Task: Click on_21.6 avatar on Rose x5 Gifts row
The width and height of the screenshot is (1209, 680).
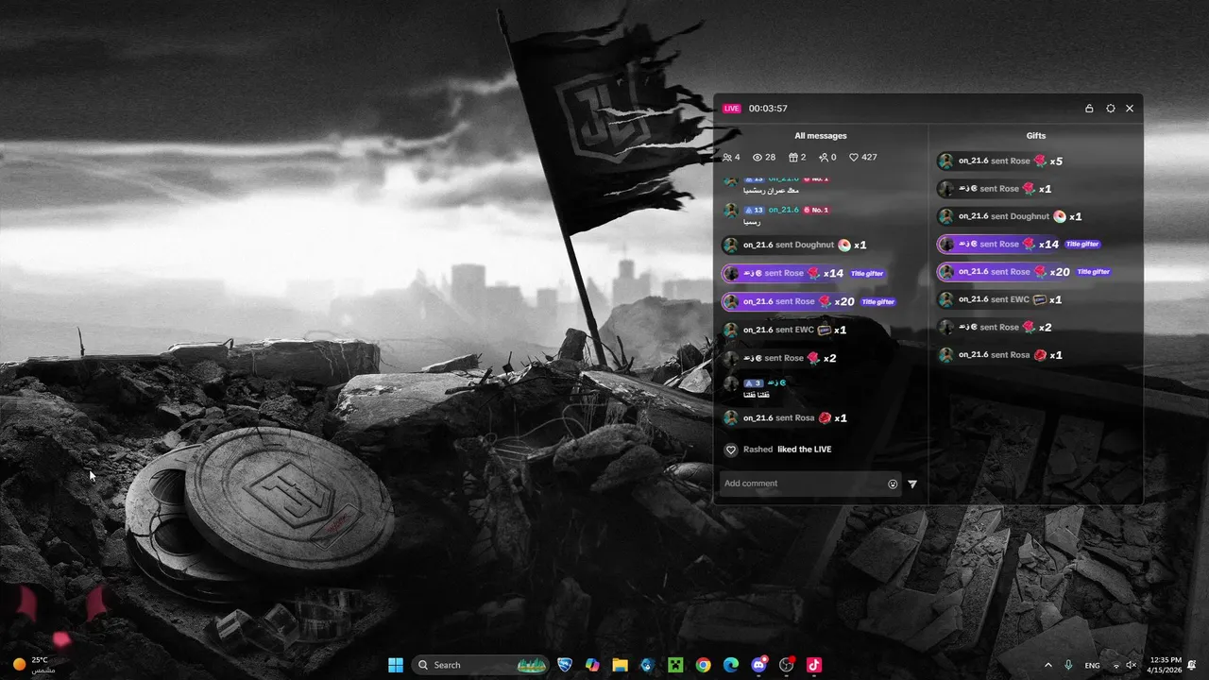Action: click(945, 161)
